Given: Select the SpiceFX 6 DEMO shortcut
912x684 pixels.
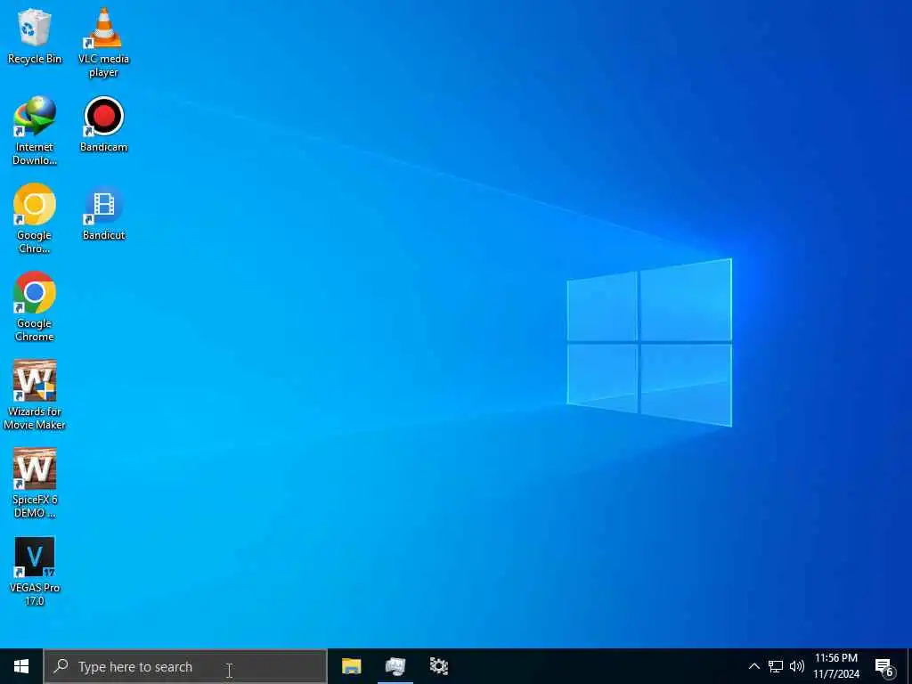Looking at the screenshot, I should [x=35, y=484].
